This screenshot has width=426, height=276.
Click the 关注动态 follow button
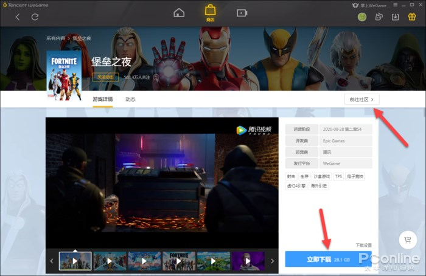105,77
